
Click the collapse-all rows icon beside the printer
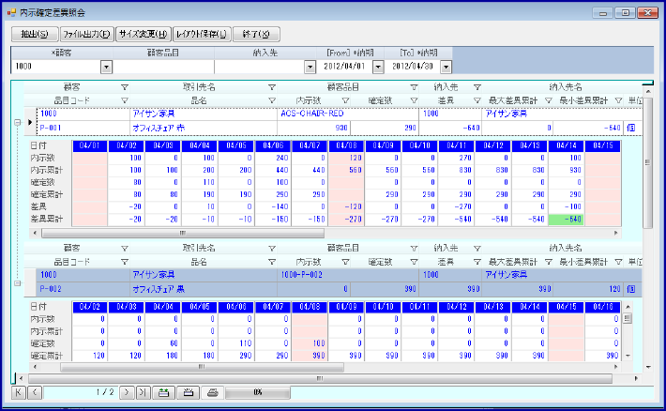(189, 392)
